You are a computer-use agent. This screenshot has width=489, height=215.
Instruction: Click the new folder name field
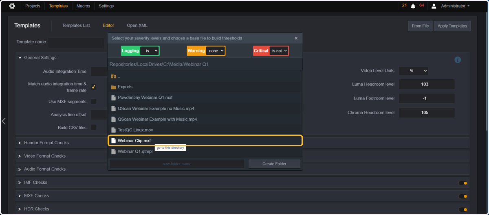tap(177, 164)
